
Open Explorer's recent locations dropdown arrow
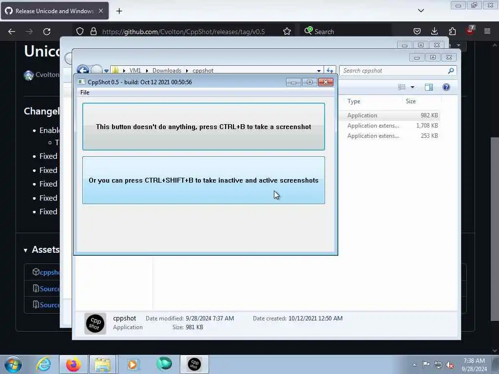click(106, 71)
